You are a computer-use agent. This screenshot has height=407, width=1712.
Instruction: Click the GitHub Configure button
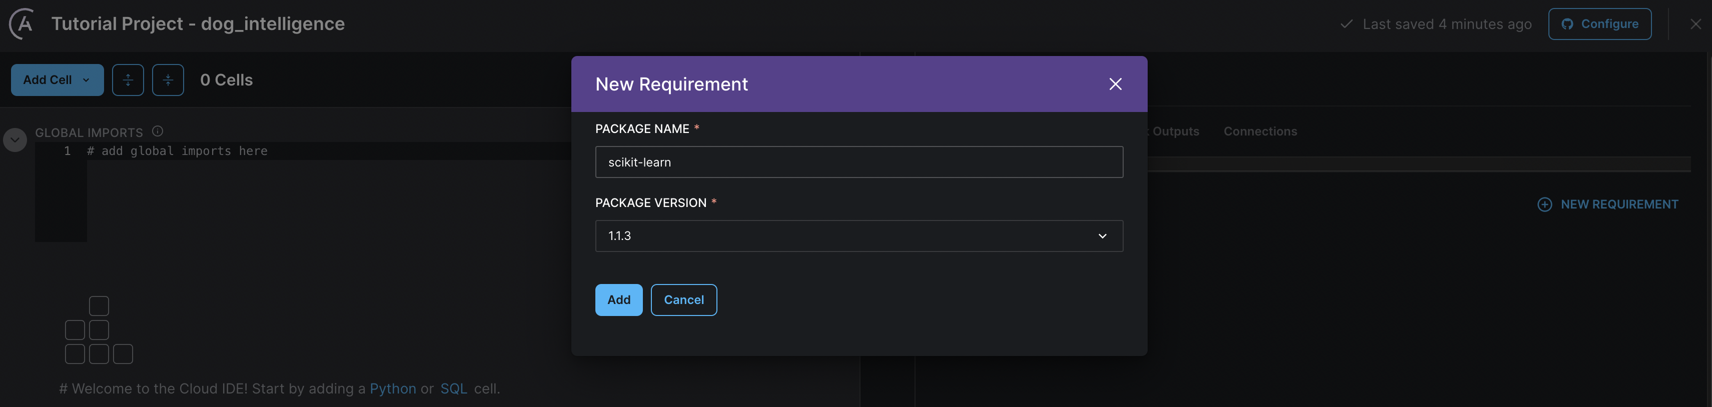click(1599, 24)
